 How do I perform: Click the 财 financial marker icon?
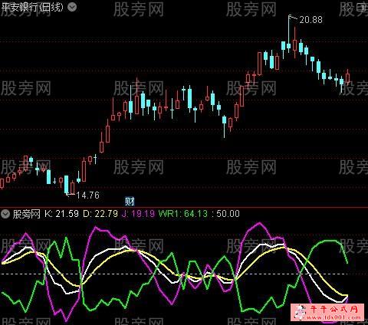pos(130,202)
